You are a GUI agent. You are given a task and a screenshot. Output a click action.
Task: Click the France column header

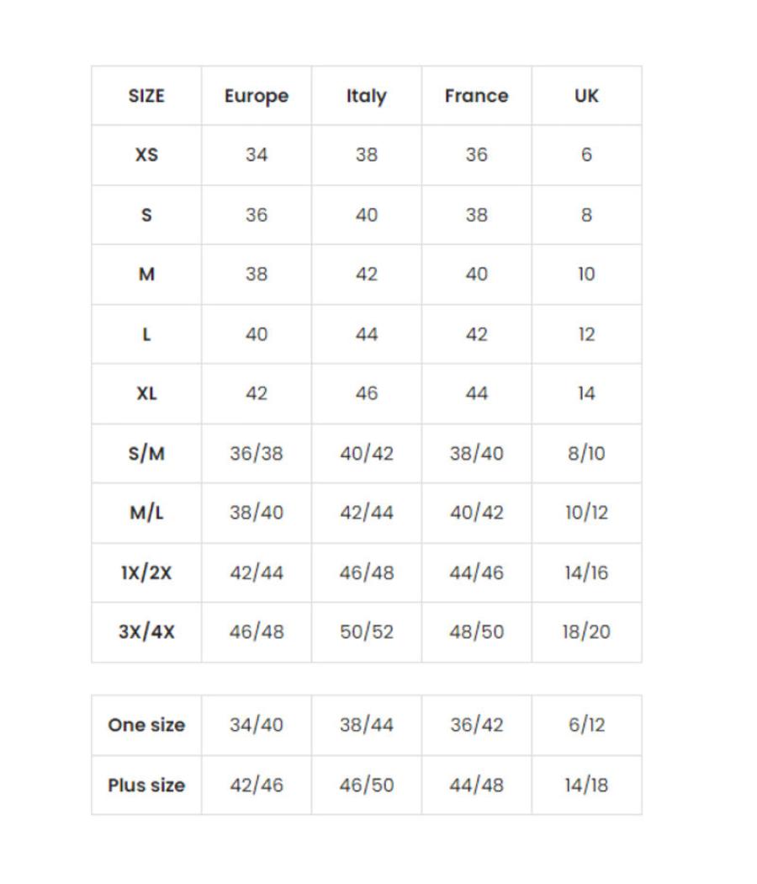tap(476, 96)
